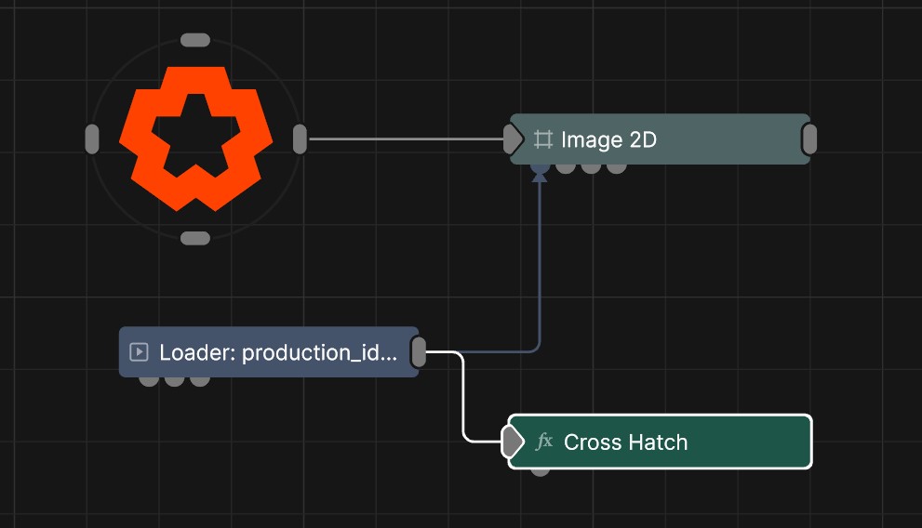The image size is (922, 528).
Task: Click first bottom port under Loader node
Action: 149,379
